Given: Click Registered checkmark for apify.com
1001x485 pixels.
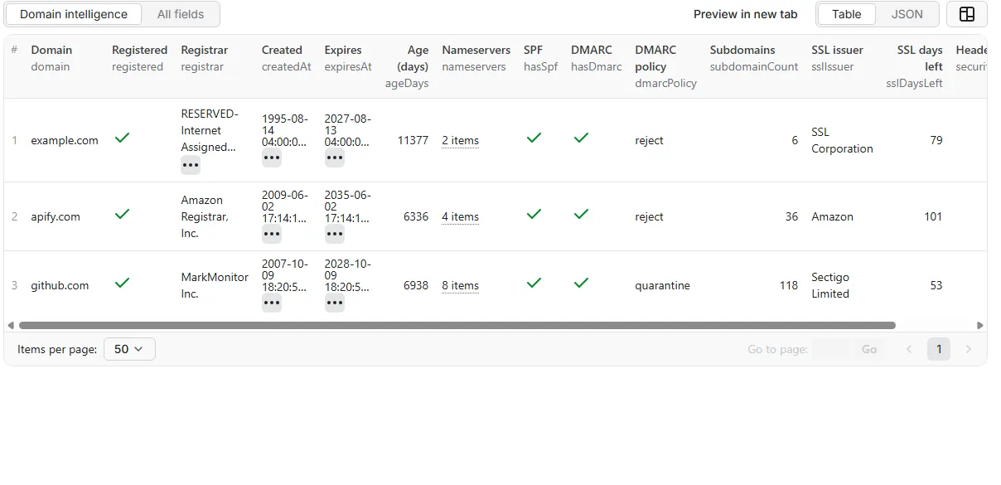Looking at the screenshot, I should (122, 214).
